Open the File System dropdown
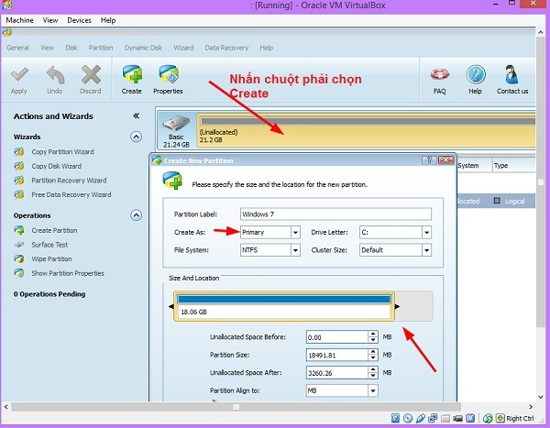550x428 pixels. click(295, 250)
